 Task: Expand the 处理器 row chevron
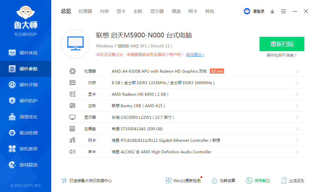[297, 71]
